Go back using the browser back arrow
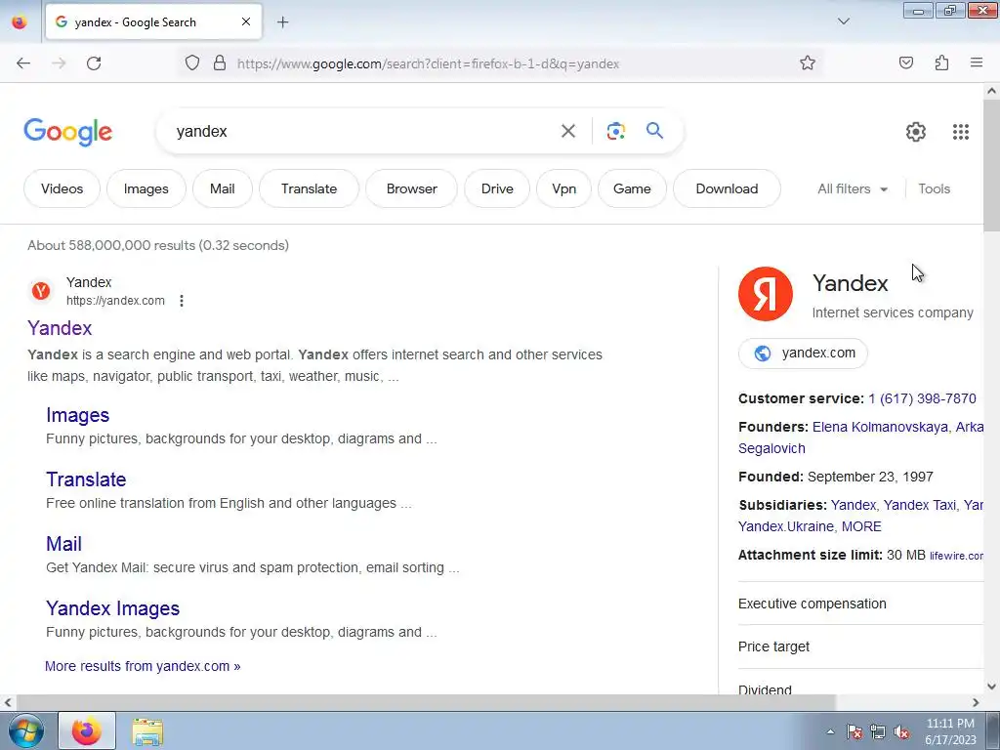The width and height of the screenshot is (1000, 750). 23,63
